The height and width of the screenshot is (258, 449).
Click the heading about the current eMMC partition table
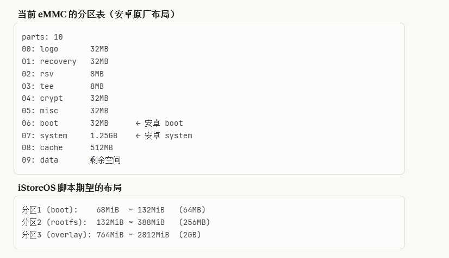(x=97, y=15)
